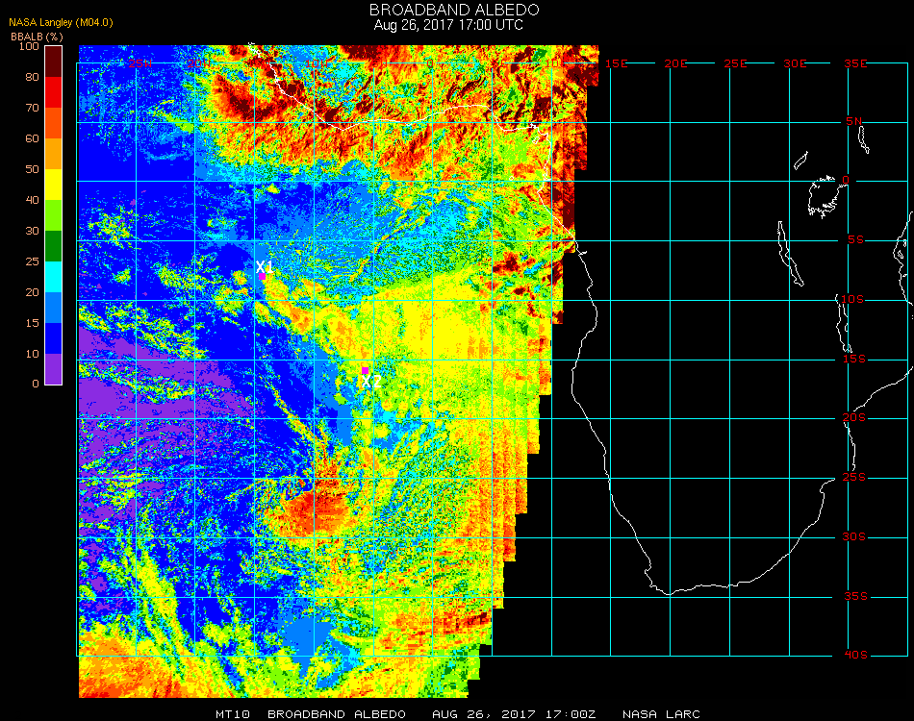This screenshot has height=721, width=914.
Task: Click the legend value 15
Action: (x=32, y=323)
